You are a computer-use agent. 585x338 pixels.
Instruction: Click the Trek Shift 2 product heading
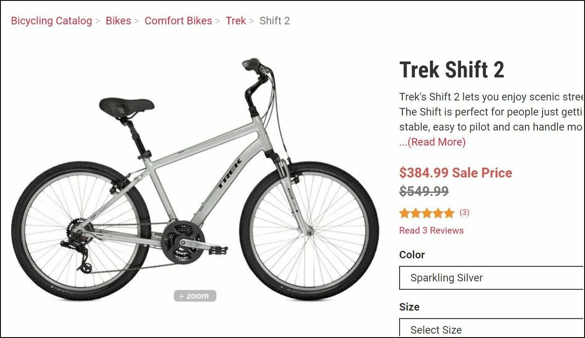(x=452, y=70)
